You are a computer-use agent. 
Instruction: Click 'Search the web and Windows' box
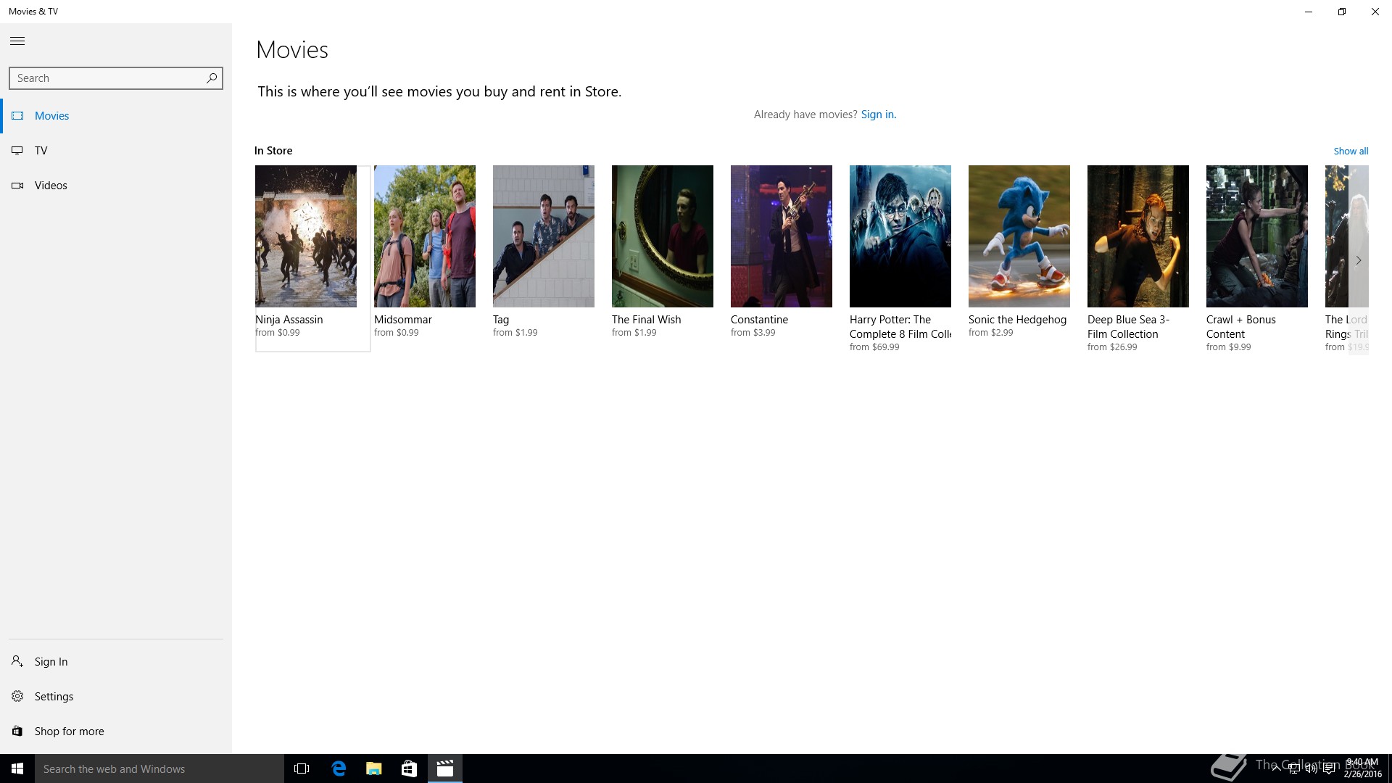(159, 768)
